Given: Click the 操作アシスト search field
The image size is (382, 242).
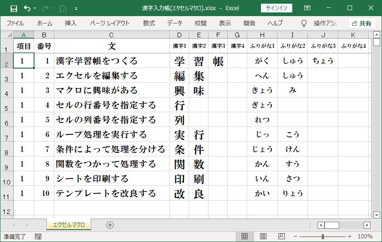Looking at the screenshot, I should tap(325, 23).
